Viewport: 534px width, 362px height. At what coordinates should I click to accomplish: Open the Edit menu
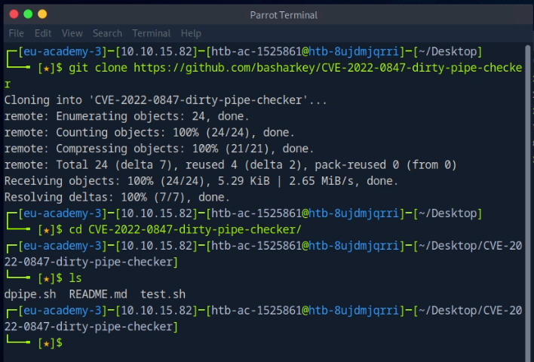[43, 33]
